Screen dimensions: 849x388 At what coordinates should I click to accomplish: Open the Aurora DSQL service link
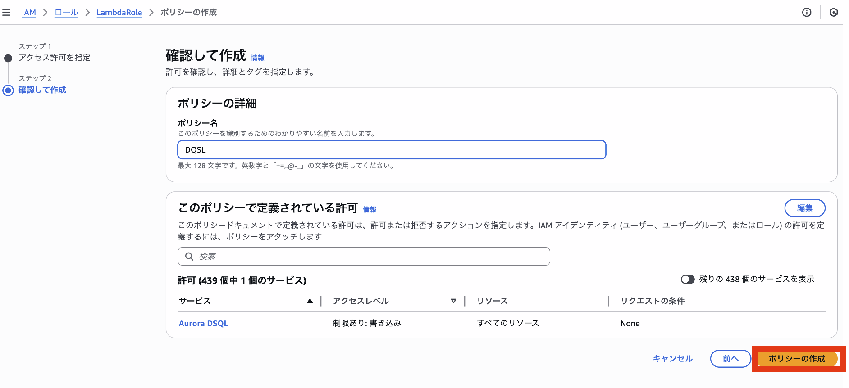(204, 324)
